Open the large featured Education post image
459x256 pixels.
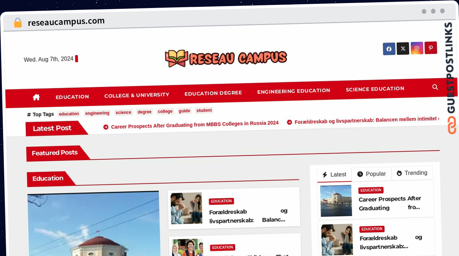click(93, 224)
